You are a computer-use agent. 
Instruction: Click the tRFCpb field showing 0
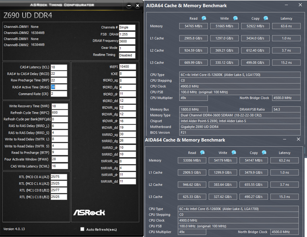60,119
